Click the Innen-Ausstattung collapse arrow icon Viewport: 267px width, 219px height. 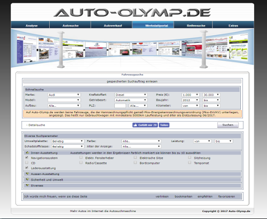pos(27,153)
